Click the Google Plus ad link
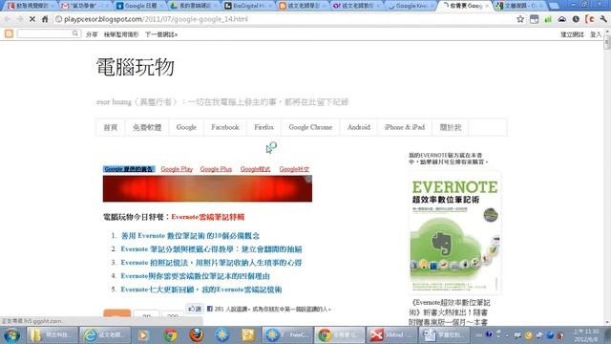This screenshot has height=344, width=611. 216,169
